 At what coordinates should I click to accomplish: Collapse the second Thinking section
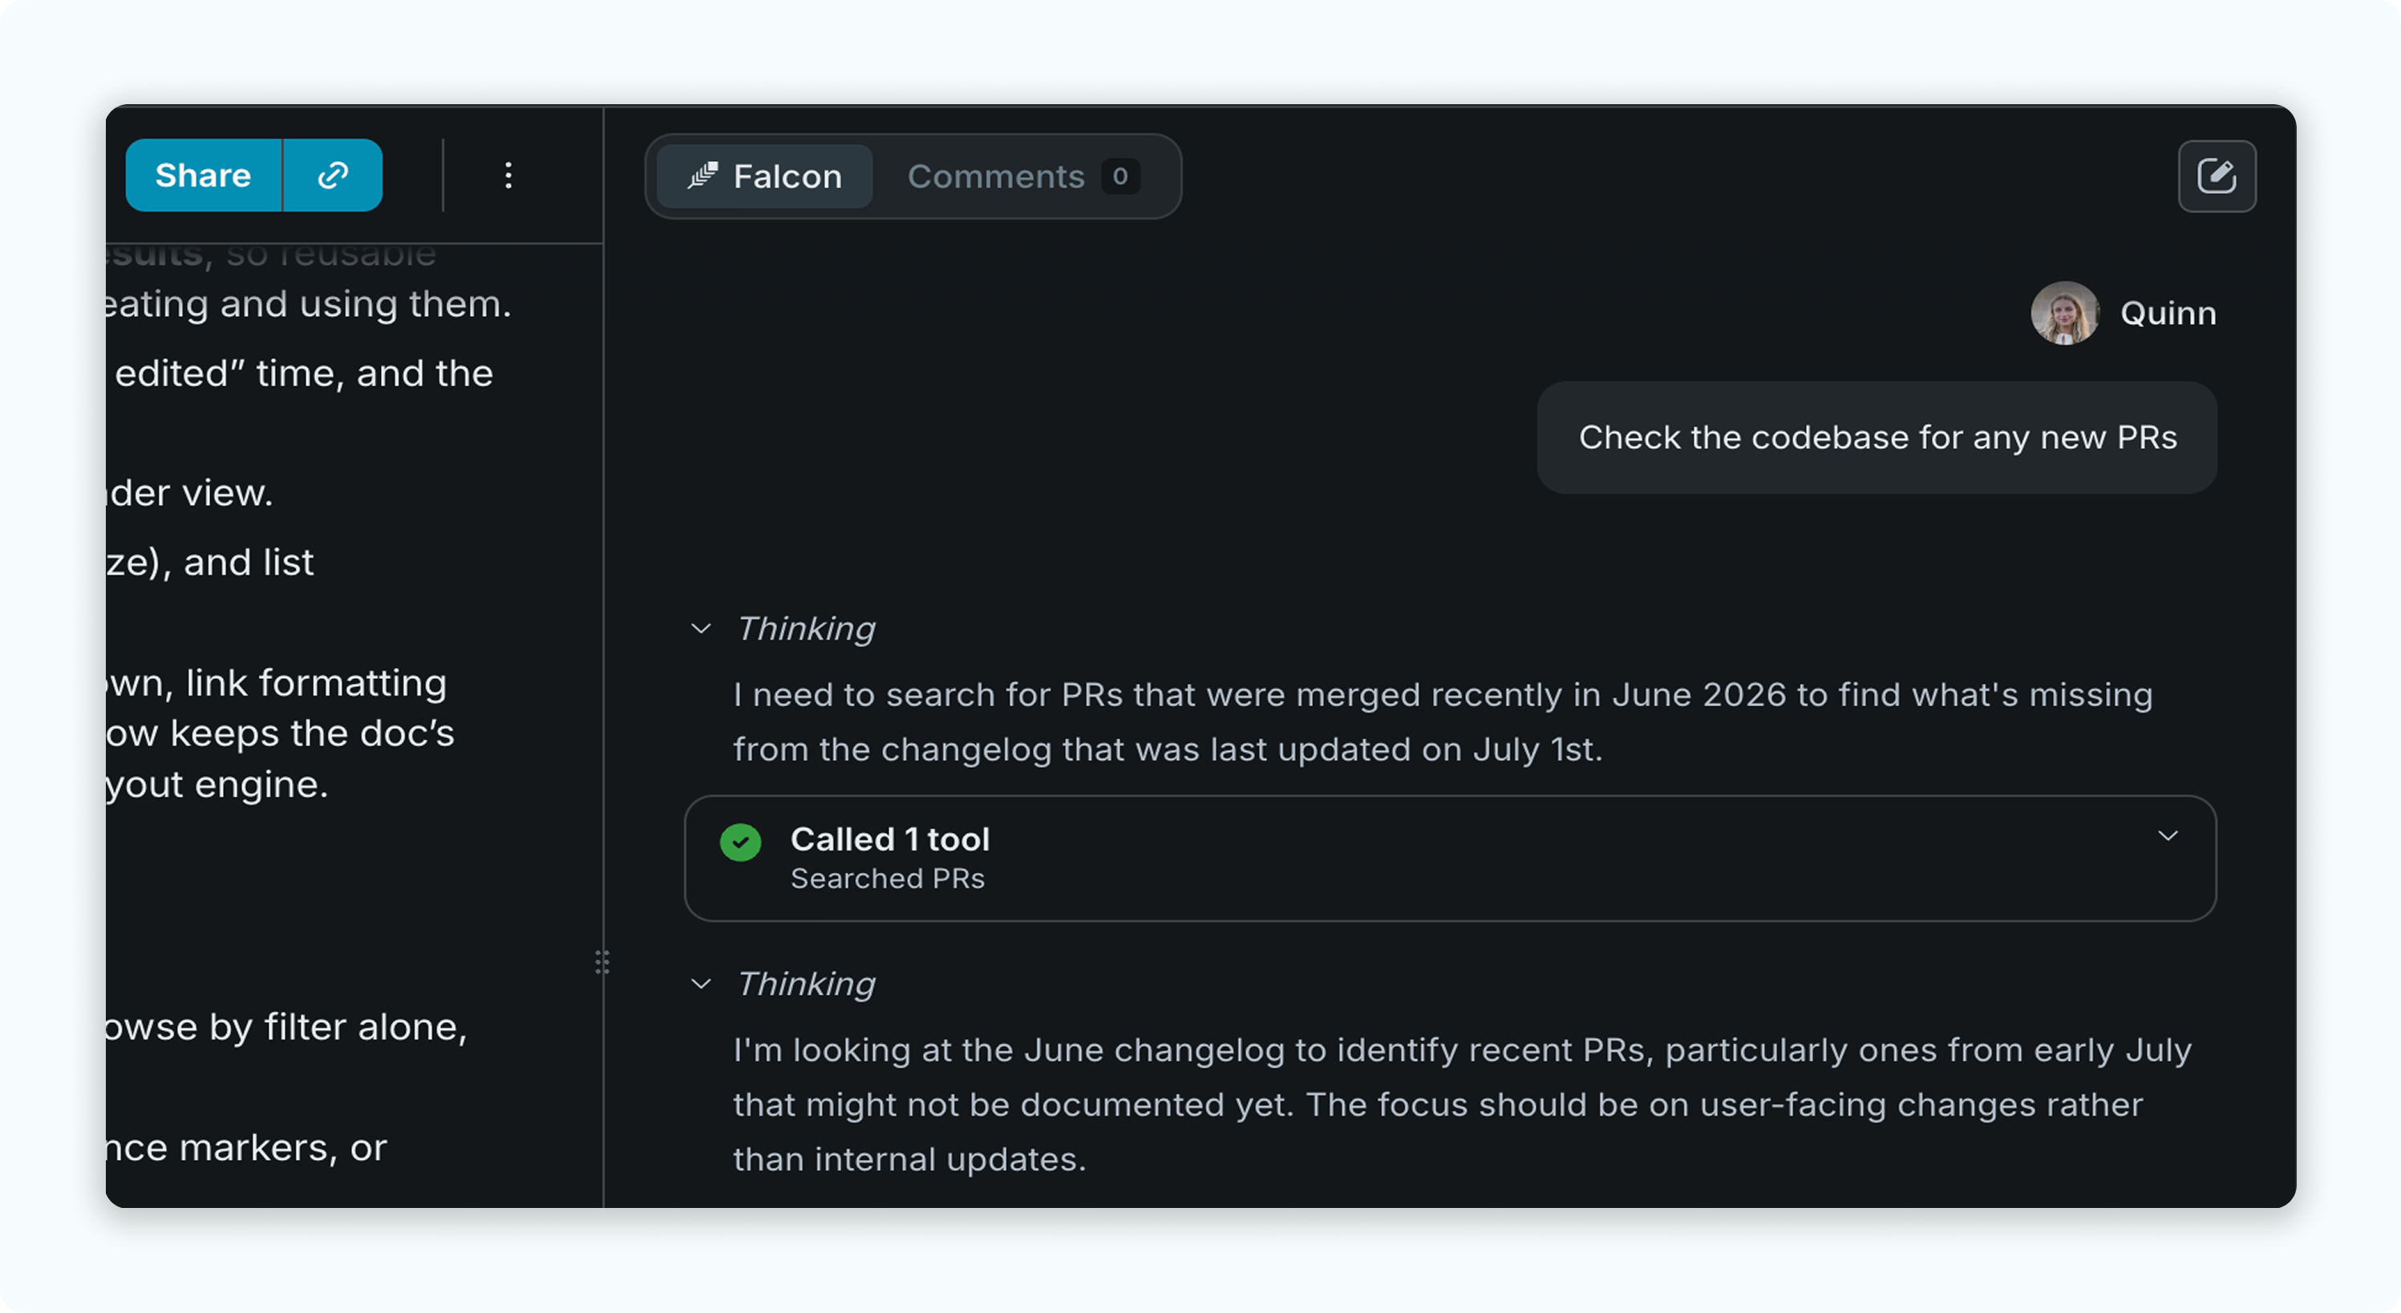pos(701,984)
